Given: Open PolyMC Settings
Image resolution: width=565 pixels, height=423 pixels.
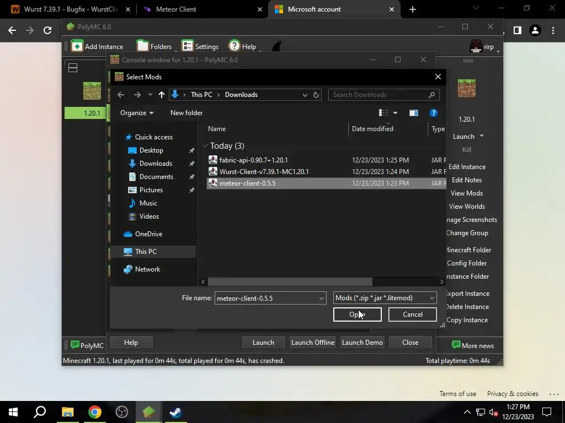Looking at the screenshot, I should [200, 46].
